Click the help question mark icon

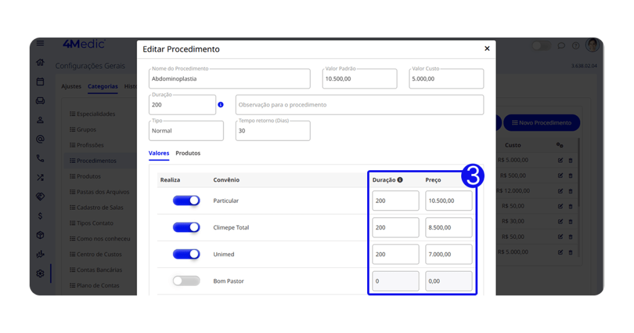pyautogui.click(x=575, y=45)
